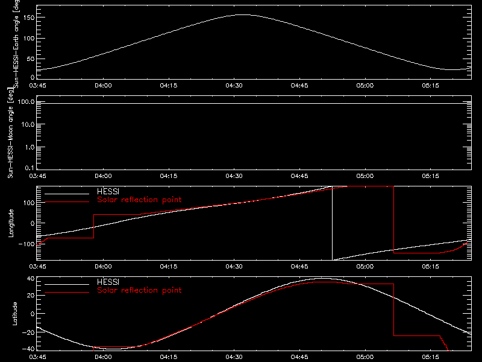
Task: Click the 100.0 tick on Moon angle plot
Action: [x=26, y=101]
